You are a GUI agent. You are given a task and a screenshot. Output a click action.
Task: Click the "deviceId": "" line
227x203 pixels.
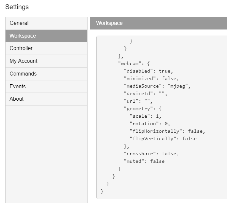point(145,93)
